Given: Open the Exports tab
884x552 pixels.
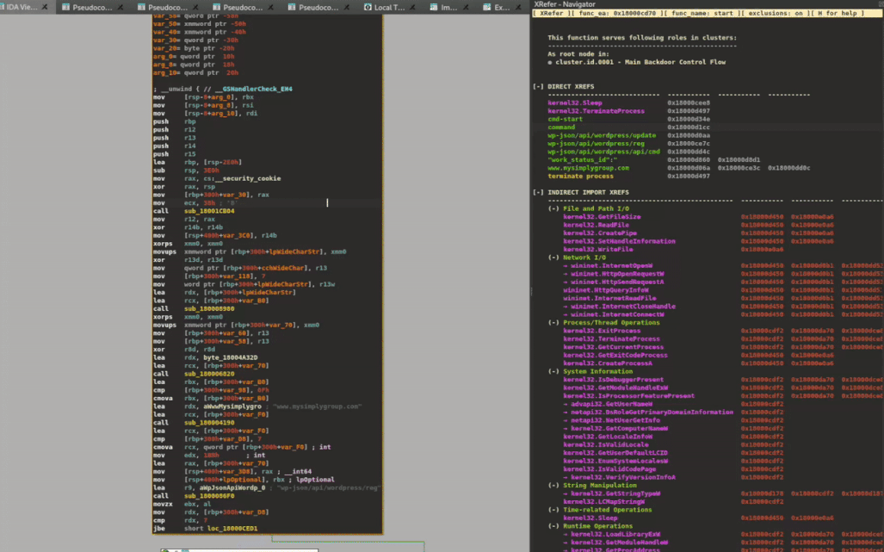Looking at the screenshot, I should coord(502,8).
